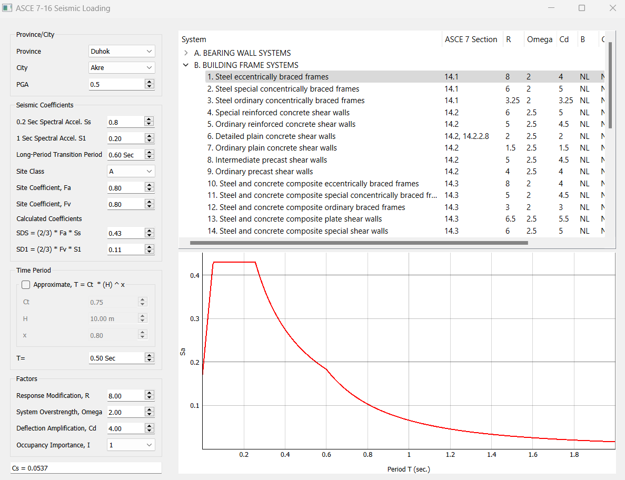625x480 pixels.
Task: Click the Site Coefficient Fv field
Action: click(125, 204)
